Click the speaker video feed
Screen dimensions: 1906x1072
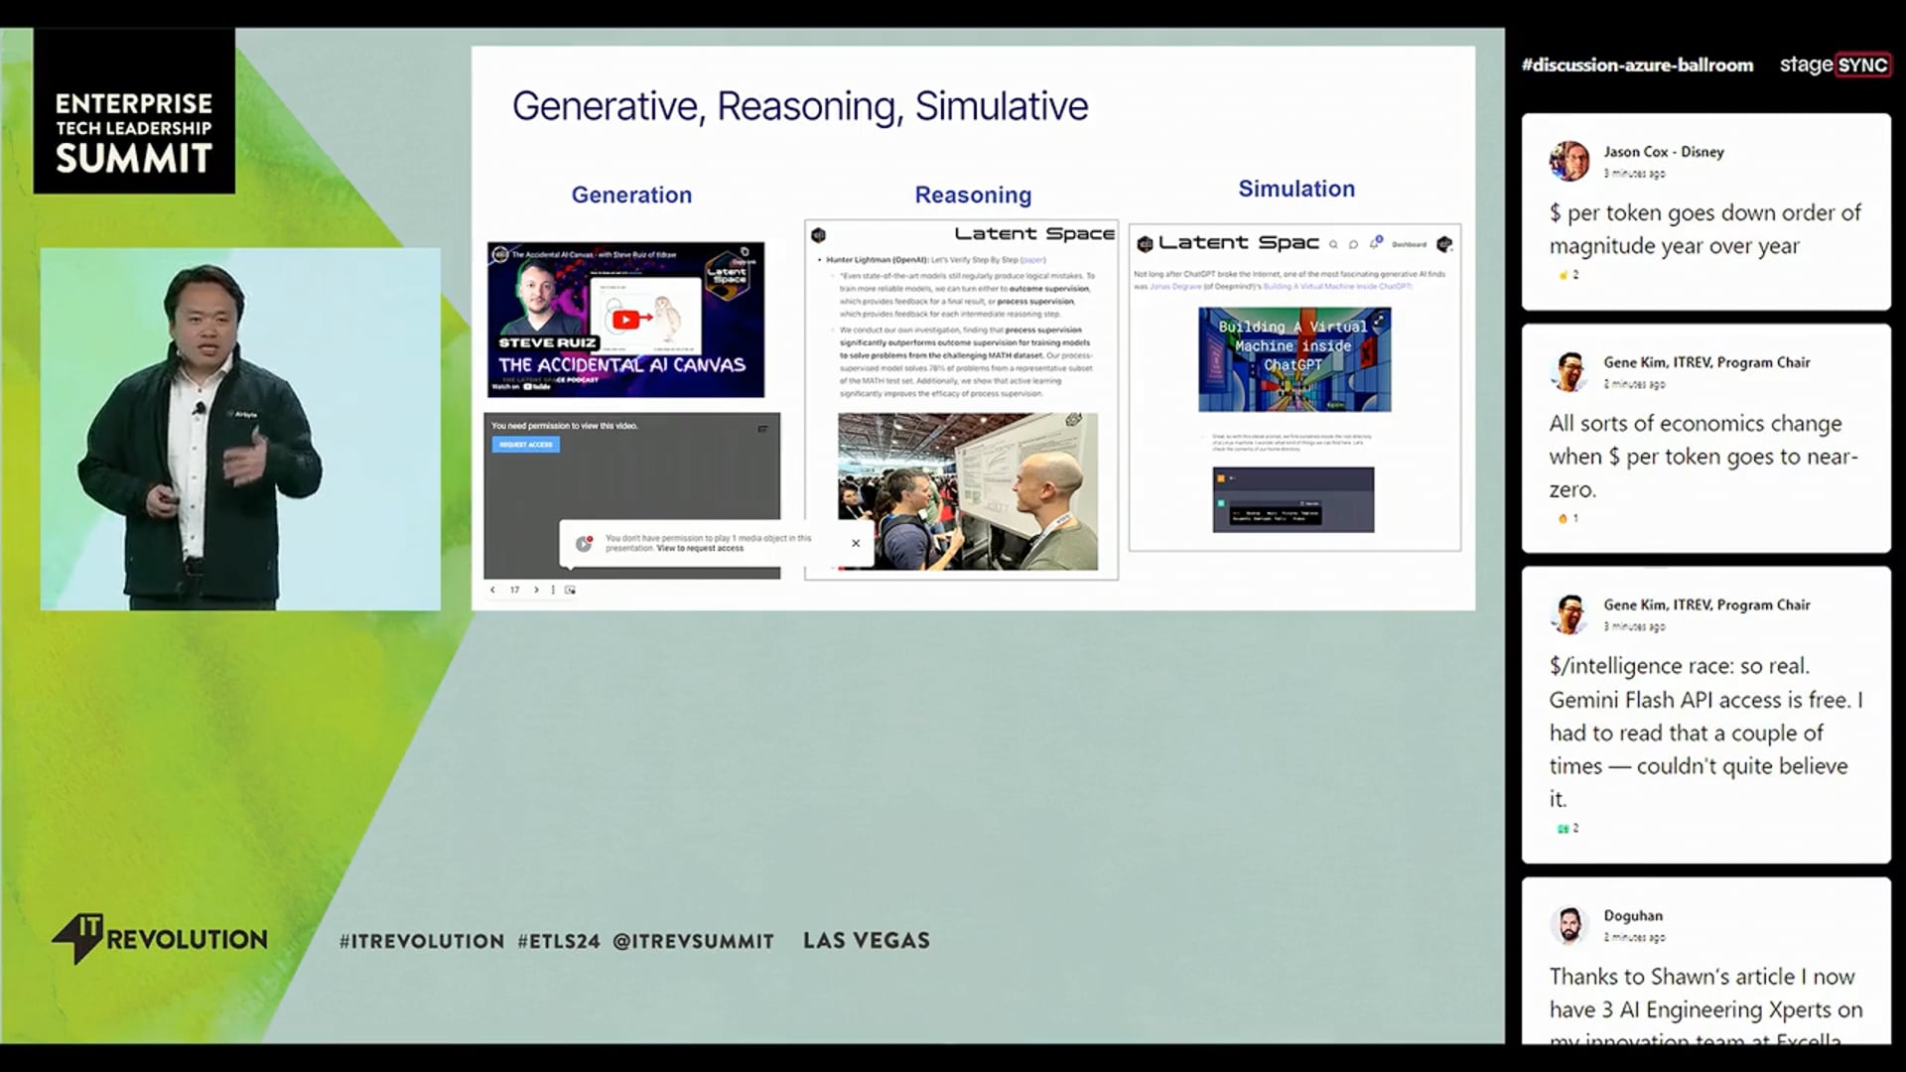(240, 429)
